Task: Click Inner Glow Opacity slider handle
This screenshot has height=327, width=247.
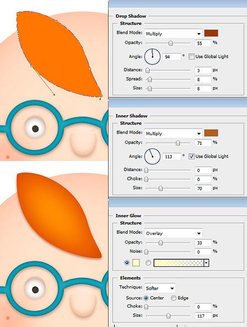Action: click(x=160, y=243)
